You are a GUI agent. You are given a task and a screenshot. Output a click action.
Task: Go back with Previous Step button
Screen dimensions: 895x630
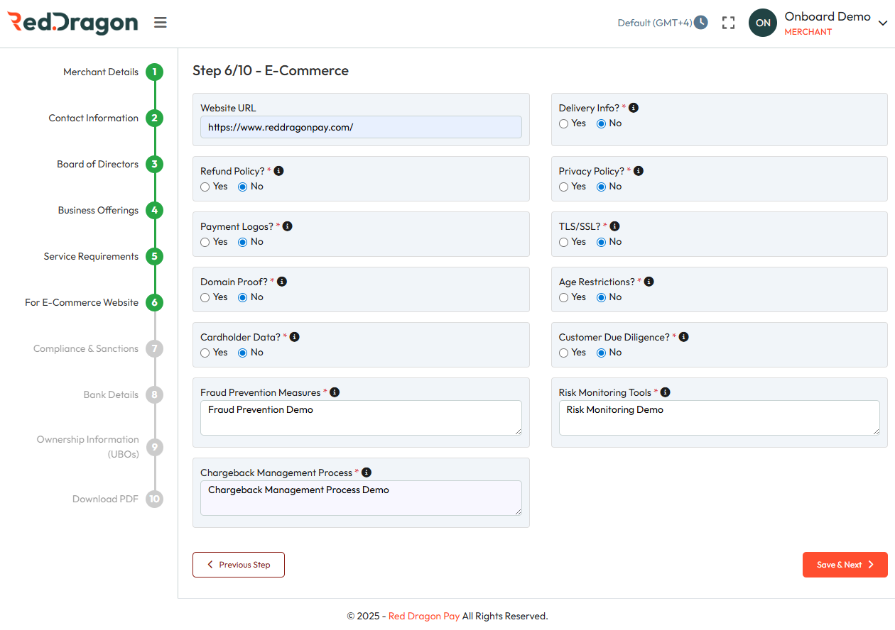point(239,565)
